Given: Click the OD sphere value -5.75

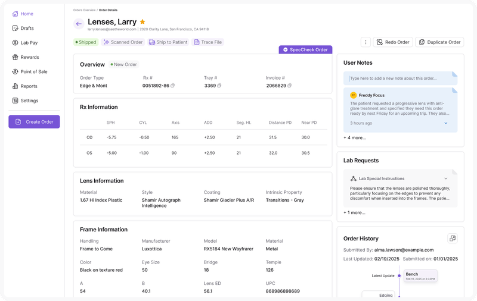Looking at the screenshot, I should pyautogui.click(x=111, y=137).
